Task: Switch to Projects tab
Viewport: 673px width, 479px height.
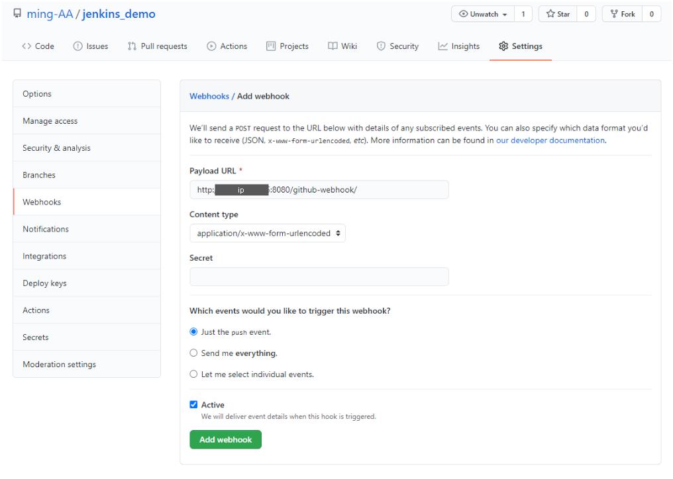Action: coord(294,46)
